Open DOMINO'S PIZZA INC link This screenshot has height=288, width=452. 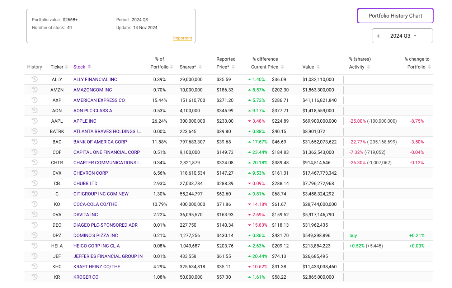click(x=96, y=235)
